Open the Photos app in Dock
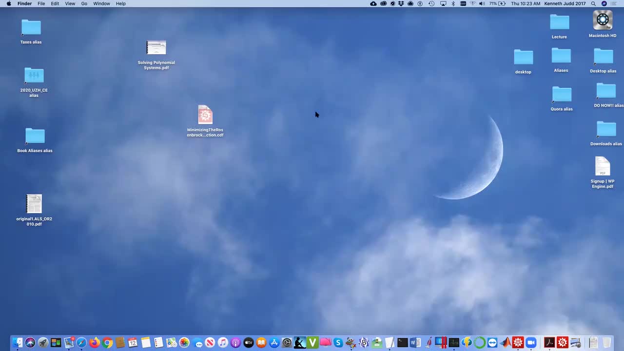 point(184,343)
